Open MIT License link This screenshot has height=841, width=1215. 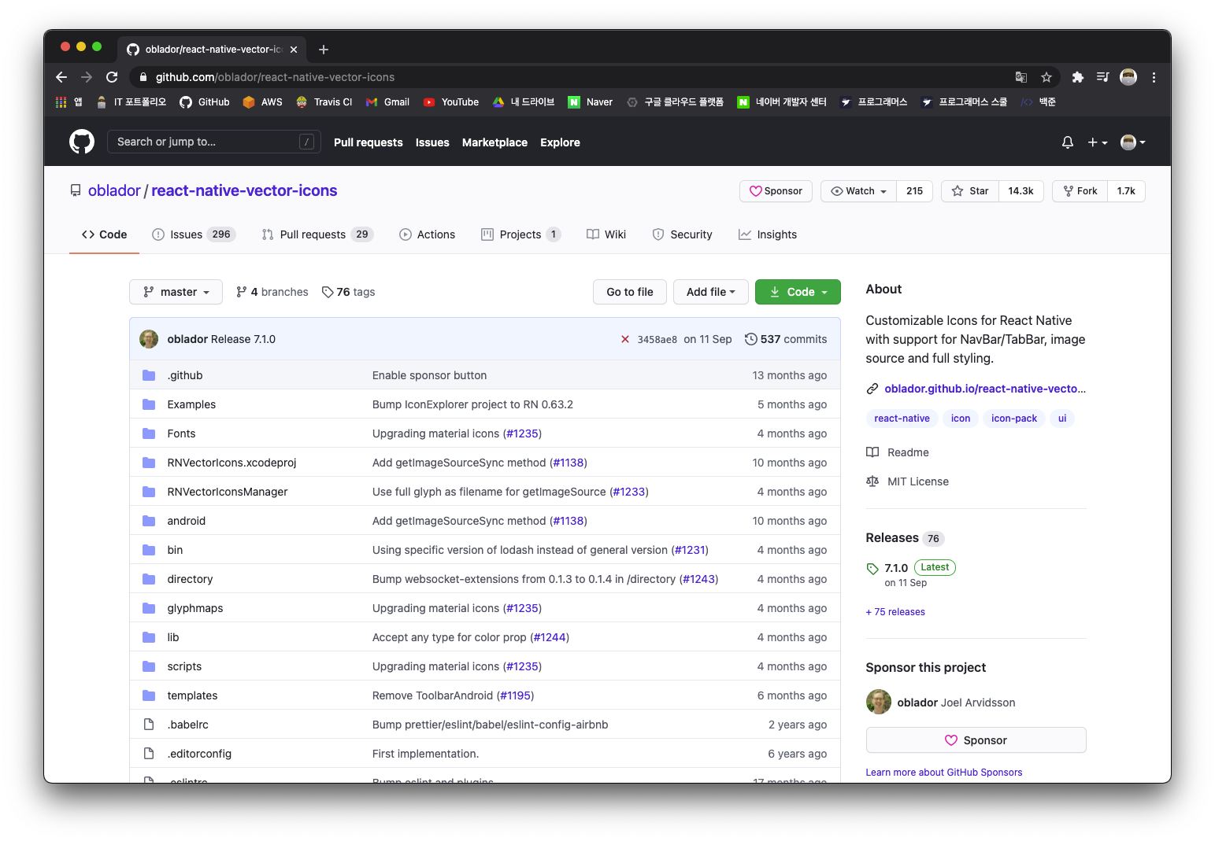coord(907,481)
